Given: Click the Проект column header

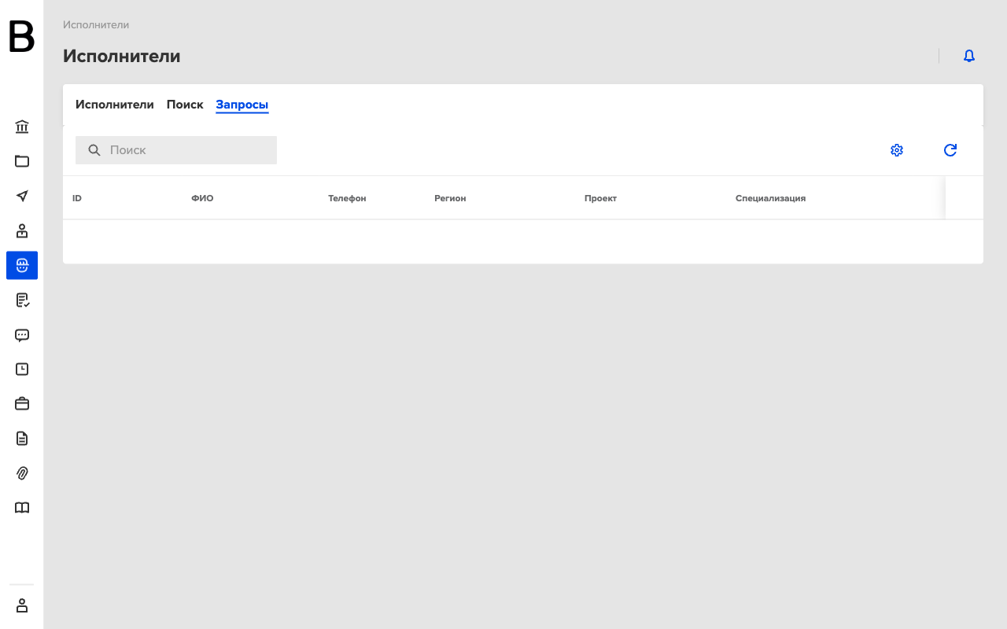Looking at the screenshot, I should [600, 198].
